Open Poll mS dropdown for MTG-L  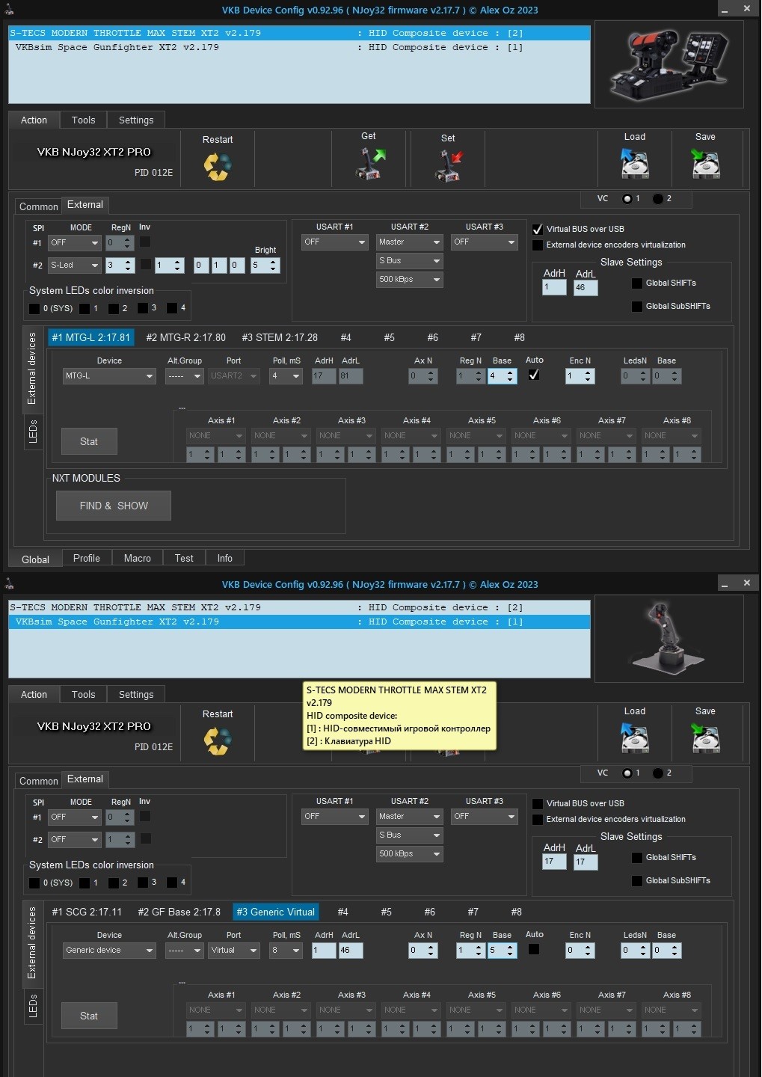pyautogui.click(x=286, y=375)
